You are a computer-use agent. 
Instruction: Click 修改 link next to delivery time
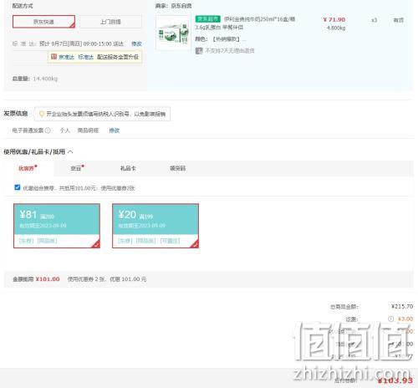pos(136,43)
